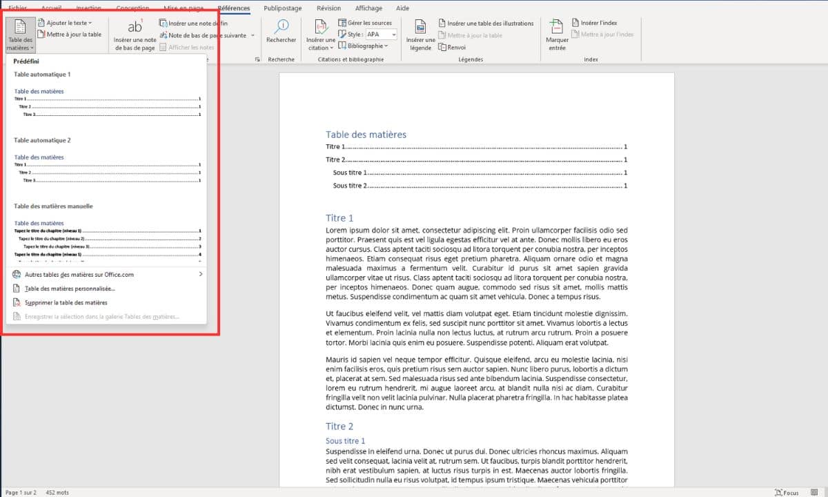This screenshot has width=828, height=497.
Task: Select the Références tab
Action: click(233, 8)
